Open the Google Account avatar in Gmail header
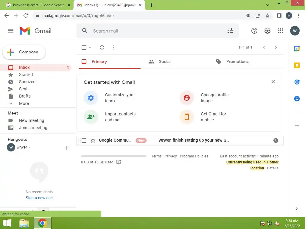The width and height of the screenshot is (305, 229). tap(295, 31)
